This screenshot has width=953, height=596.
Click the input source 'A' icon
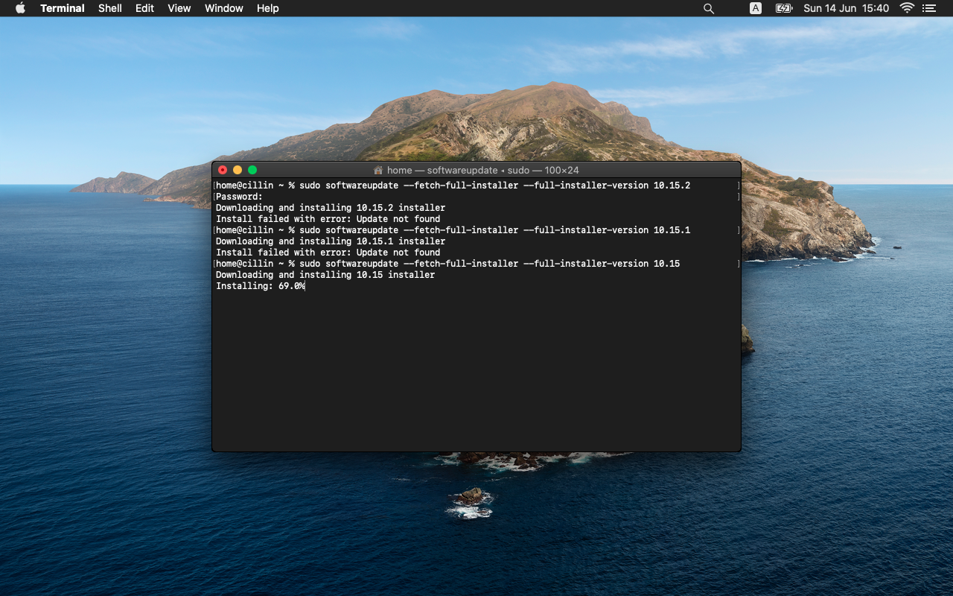pyautogui.click(x=756, y=8)
